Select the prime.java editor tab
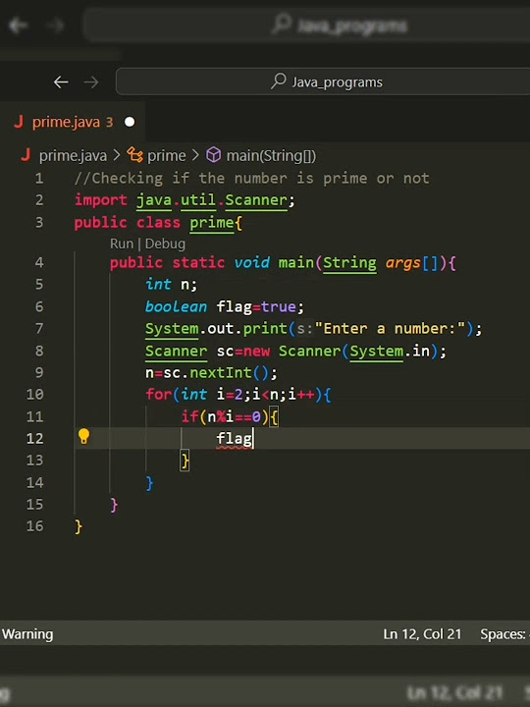This screenshot has height=707, width=530. [73, 122]
